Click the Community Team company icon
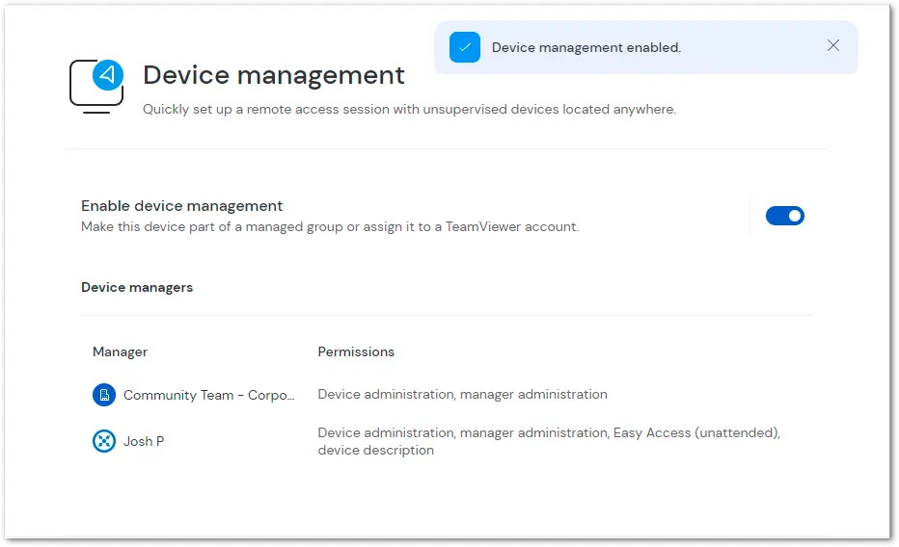The image size is (899, 547). click(x=104, y=395)
